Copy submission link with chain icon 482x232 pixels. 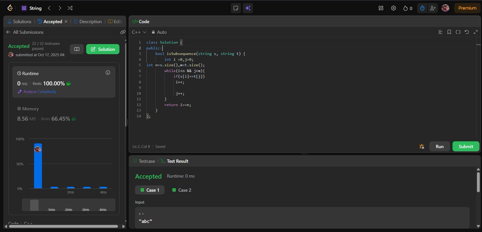[x=123, y=32]
